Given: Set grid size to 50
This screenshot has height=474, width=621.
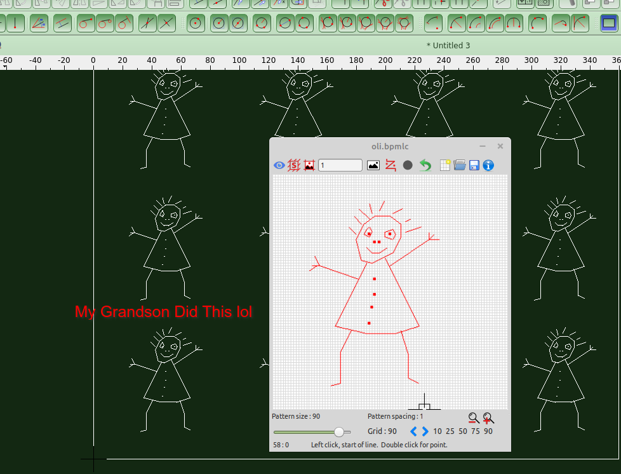Looking at the screenshot, I should click(x=462, y=431).
